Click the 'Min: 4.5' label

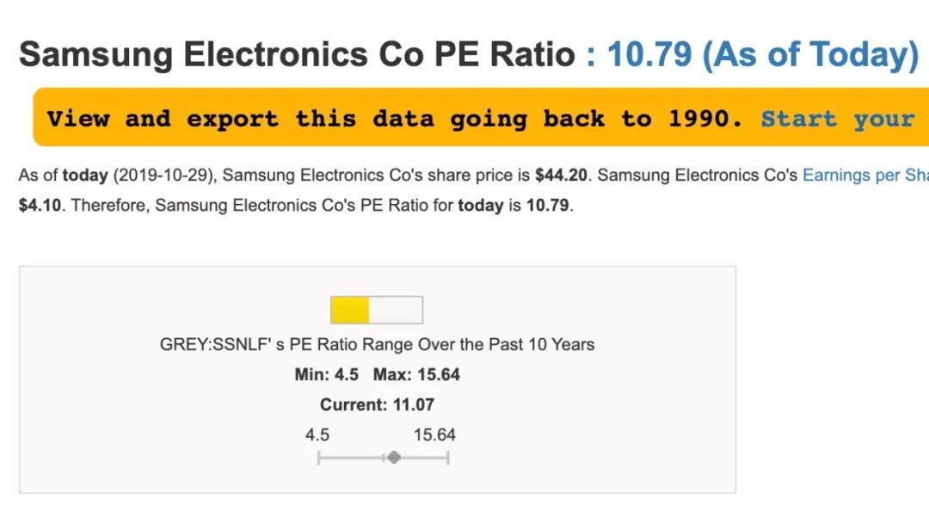click(327, 374)
